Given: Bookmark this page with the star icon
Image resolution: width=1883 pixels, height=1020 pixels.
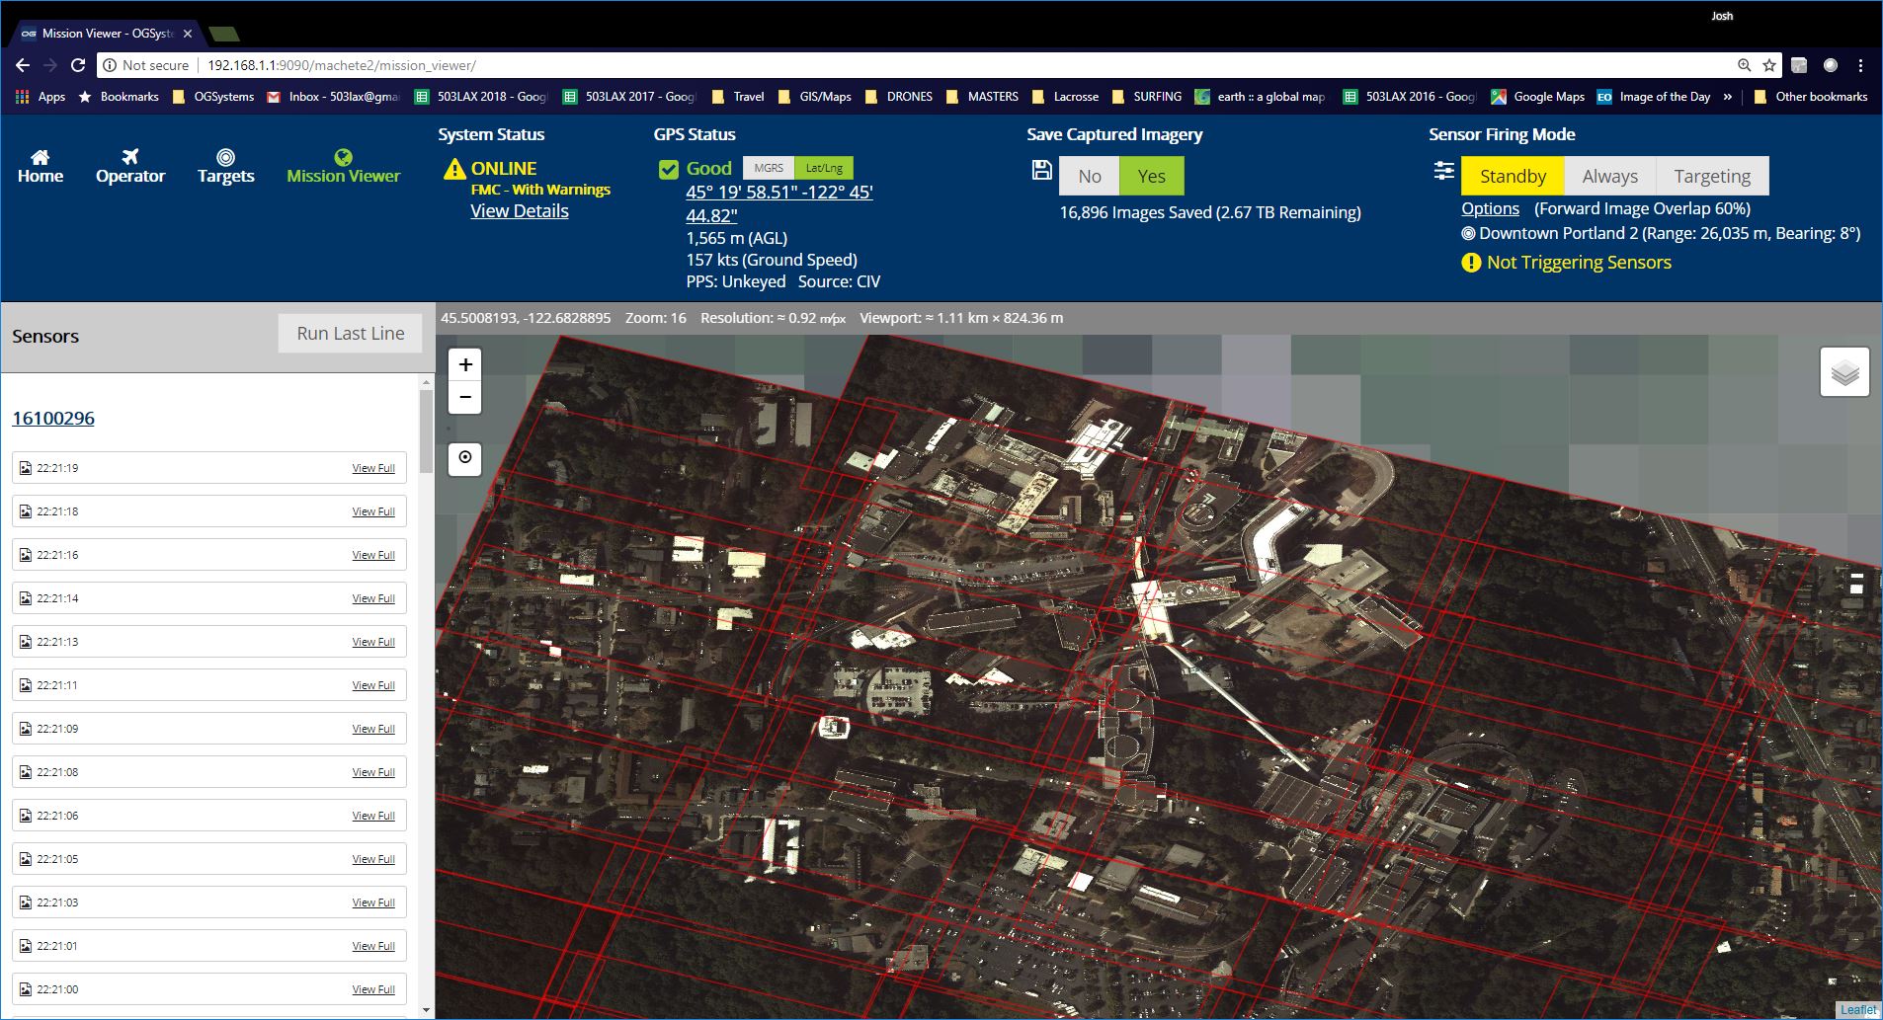Looking at the screenshot, I should tap(1769, 65).
